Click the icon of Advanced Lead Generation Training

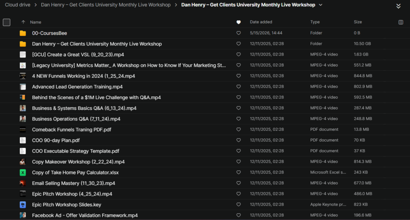[23, 87]
